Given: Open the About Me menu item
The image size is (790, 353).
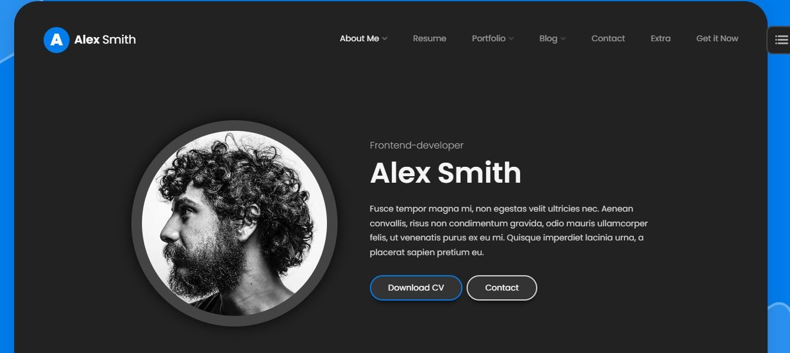Looking at the screenshot, I should pyautogui.click(x=359, y=38).
